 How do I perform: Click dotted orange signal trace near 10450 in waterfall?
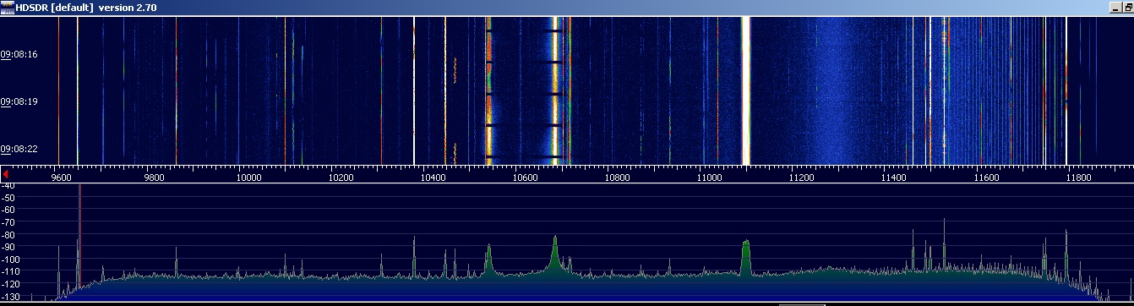tap(455, 70)
